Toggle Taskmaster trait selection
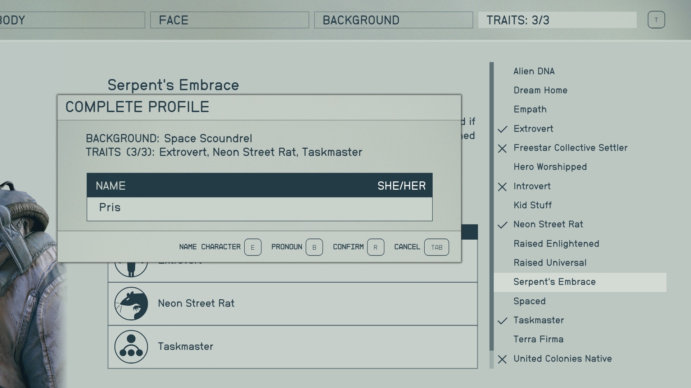The image size is (691, 388). 539,320
